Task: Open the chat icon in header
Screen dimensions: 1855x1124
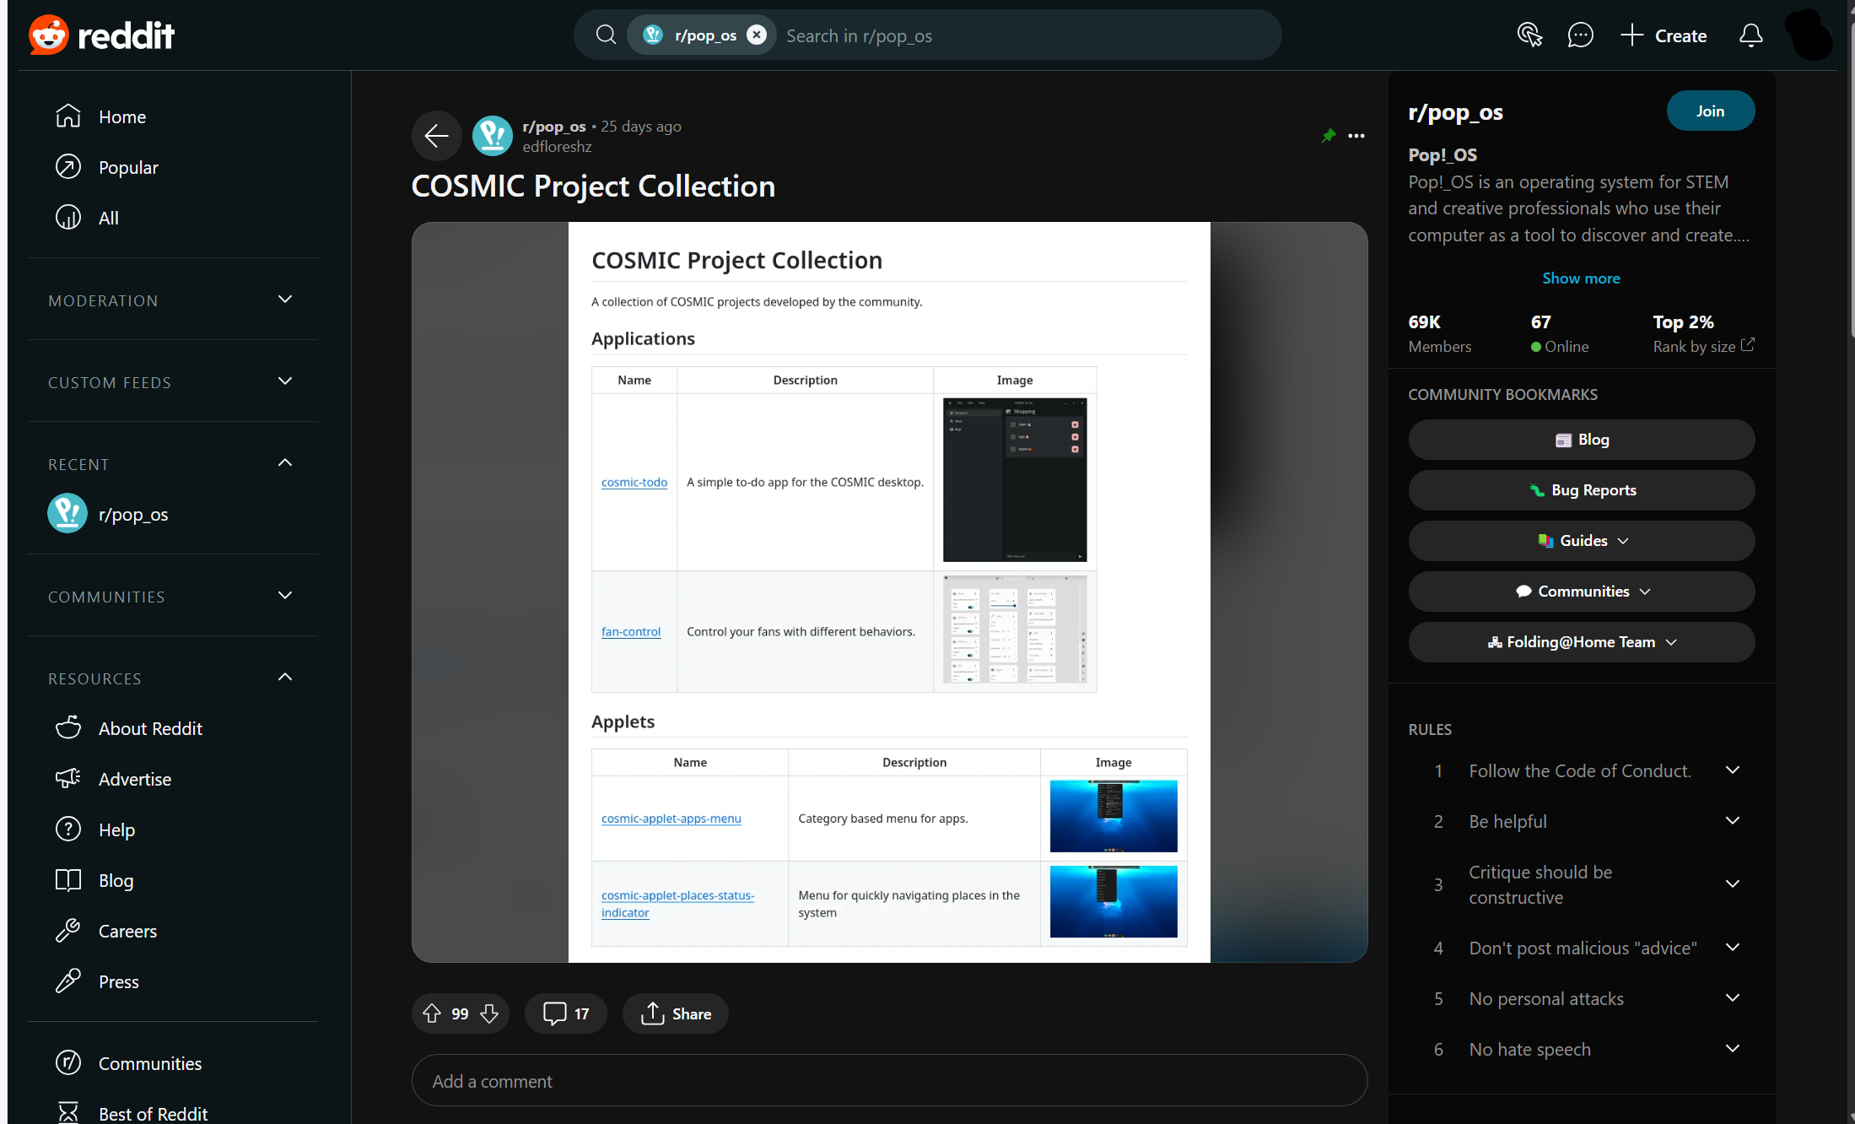Action: coord(1579,35)
